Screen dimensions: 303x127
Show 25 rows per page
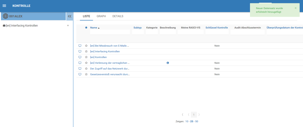coord(192,122)
